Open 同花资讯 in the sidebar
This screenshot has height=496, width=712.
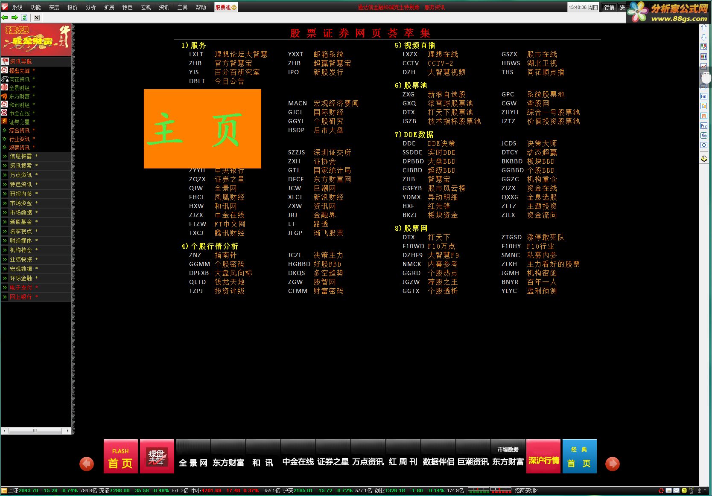coord(20,79)
